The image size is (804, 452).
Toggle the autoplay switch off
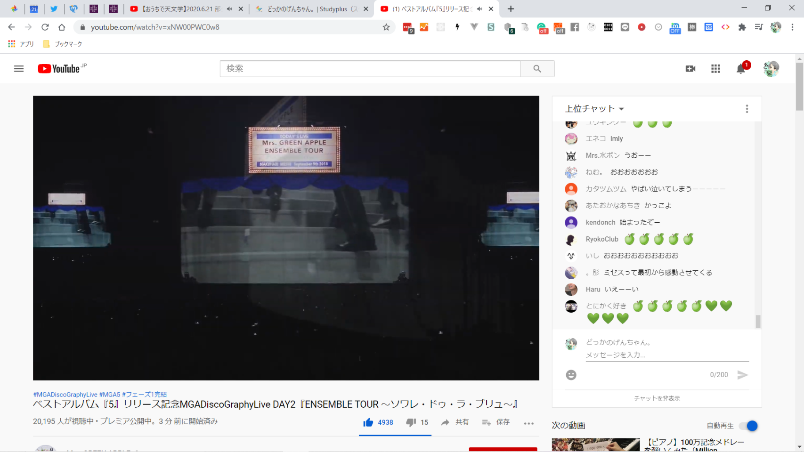pos(748,426)
